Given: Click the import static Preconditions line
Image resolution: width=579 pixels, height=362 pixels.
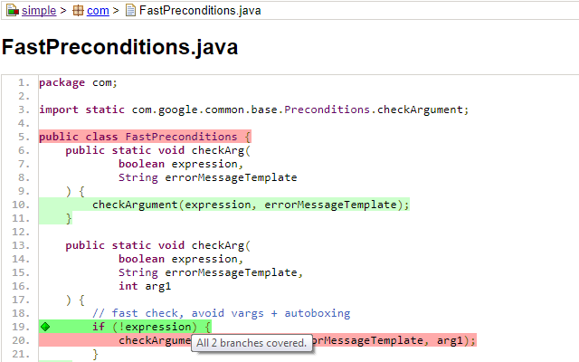Looking at the screenshot, I should [x=254, y=110].
